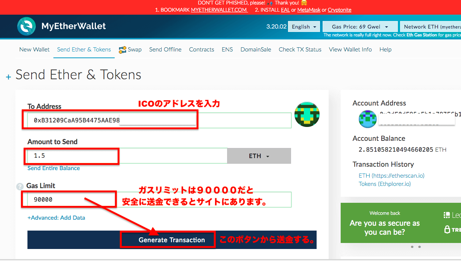Open the Gas Price 69 Gwei dropdown
The height and width of the screenshot is (261, 461).
pyautogui.click(x=360, y=27)
